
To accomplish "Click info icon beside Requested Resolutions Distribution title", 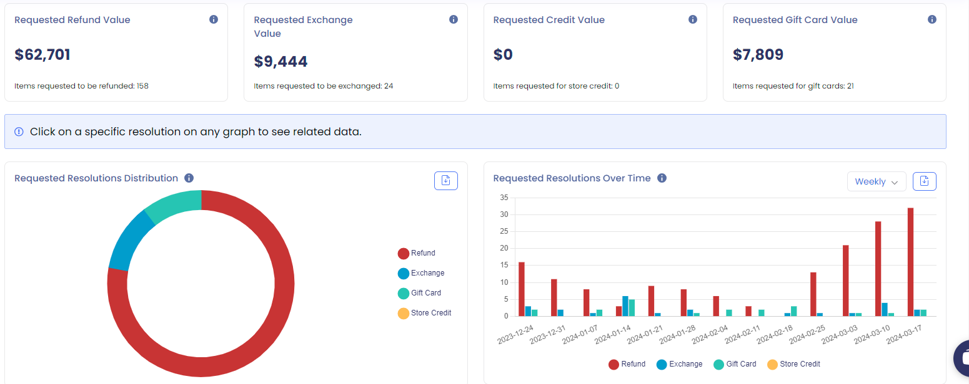I will (189, 178).
